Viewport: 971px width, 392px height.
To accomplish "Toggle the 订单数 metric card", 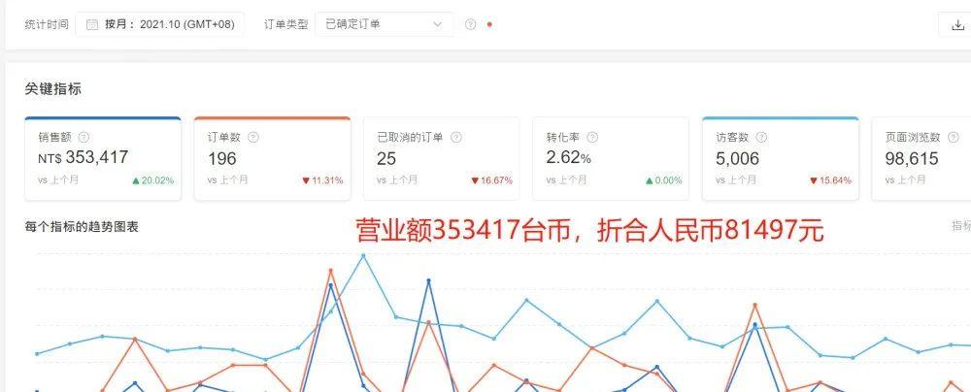I will point(273,158).
